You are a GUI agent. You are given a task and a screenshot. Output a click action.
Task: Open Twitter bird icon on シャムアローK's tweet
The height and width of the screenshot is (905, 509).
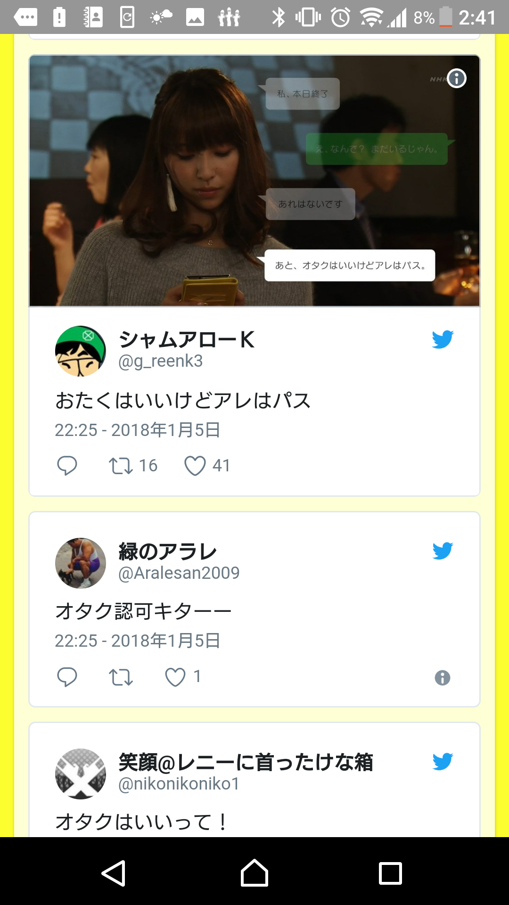click(443, 339)
